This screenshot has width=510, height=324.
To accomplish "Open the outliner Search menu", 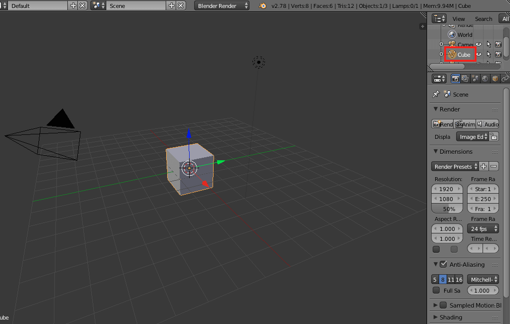I will [483, 19].
